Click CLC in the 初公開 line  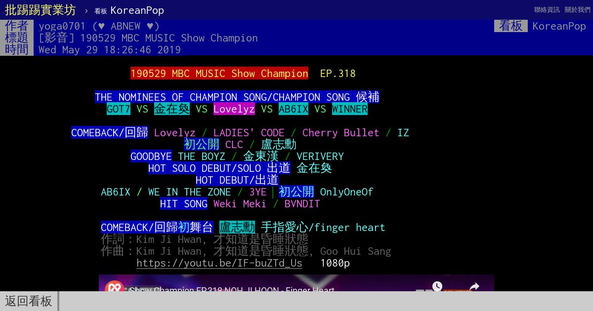pos(234,145)
